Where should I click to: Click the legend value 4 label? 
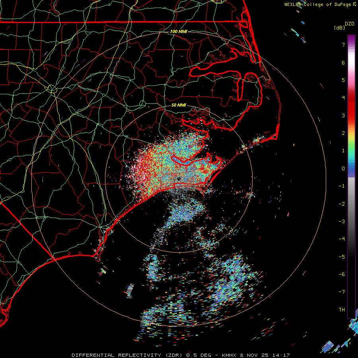click(343, 98)
